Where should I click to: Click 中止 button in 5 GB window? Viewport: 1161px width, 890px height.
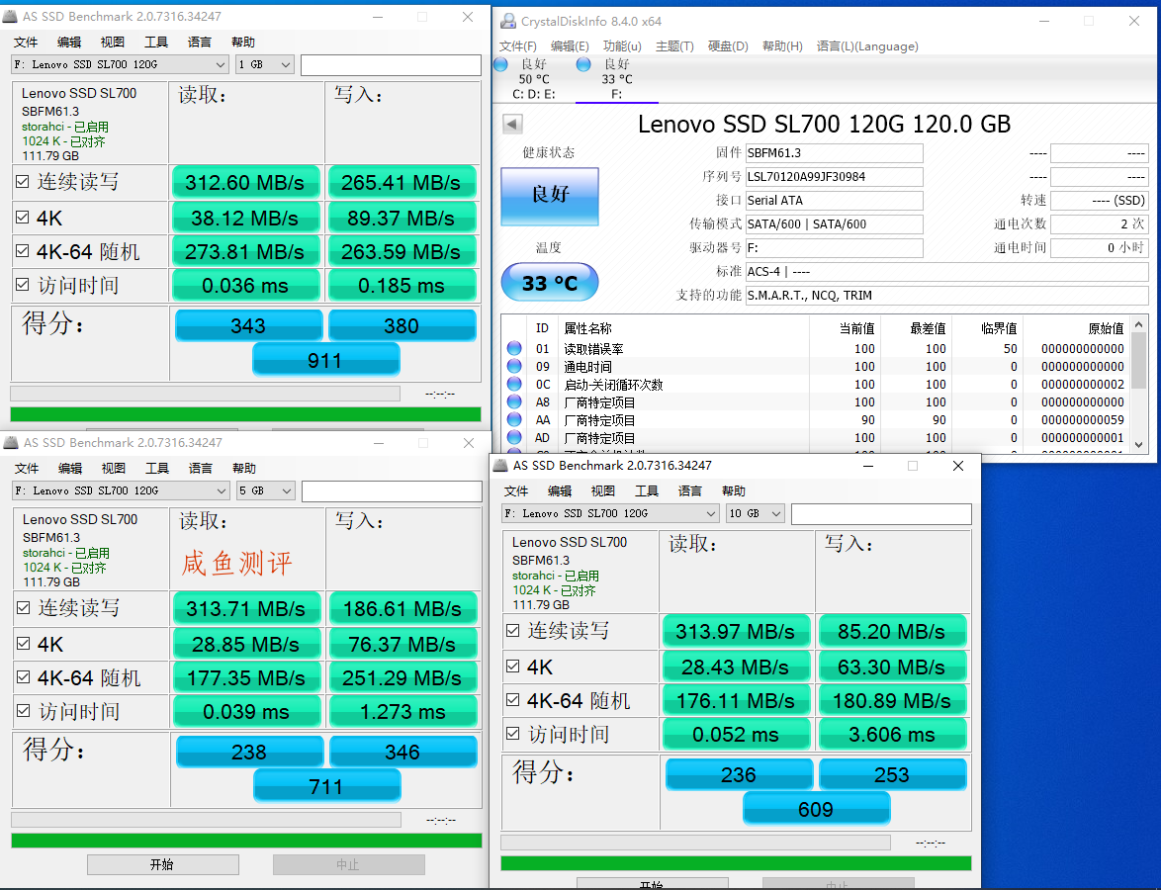point(348,864)
